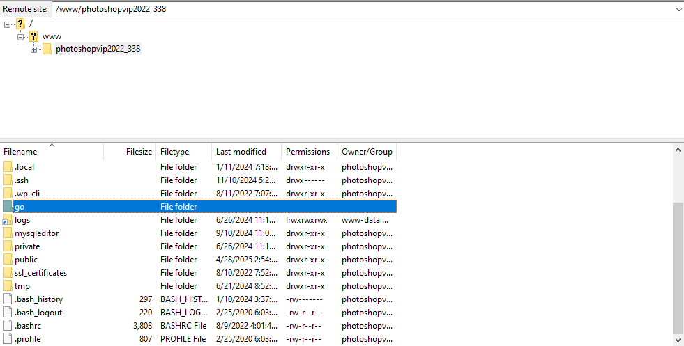Collapse the root / tree node
The width and height of the screenshot is (684, 346).
tap(7, 24)
